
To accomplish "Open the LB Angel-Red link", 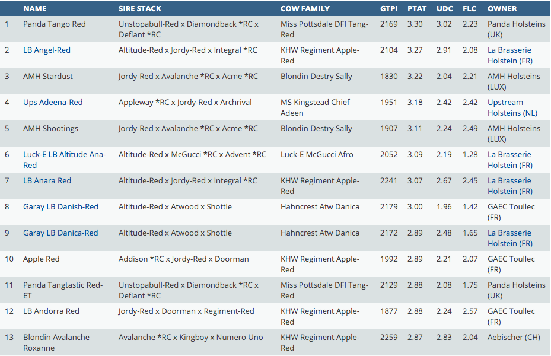I will pyautogui.click(x=47, y=50).
